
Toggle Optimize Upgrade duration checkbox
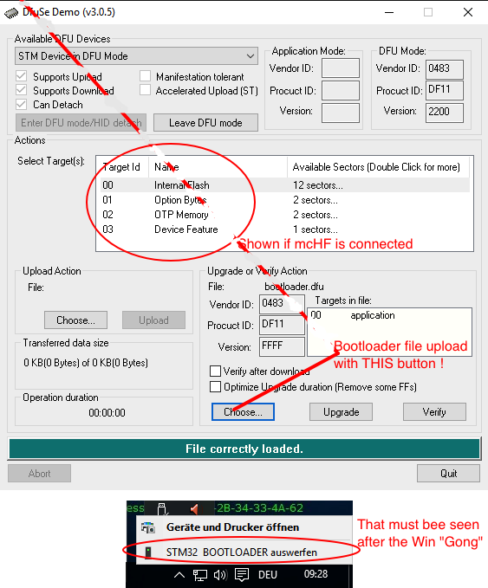coord(215,386)
